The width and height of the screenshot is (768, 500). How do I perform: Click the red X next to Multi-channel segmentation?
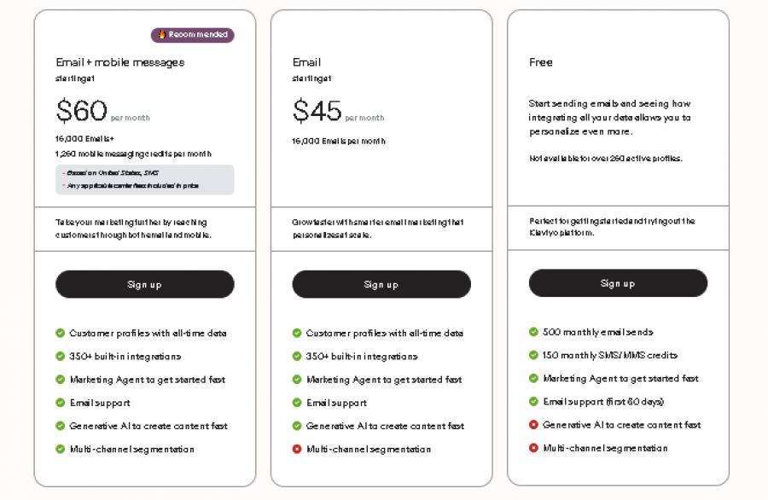click(297, 448)
